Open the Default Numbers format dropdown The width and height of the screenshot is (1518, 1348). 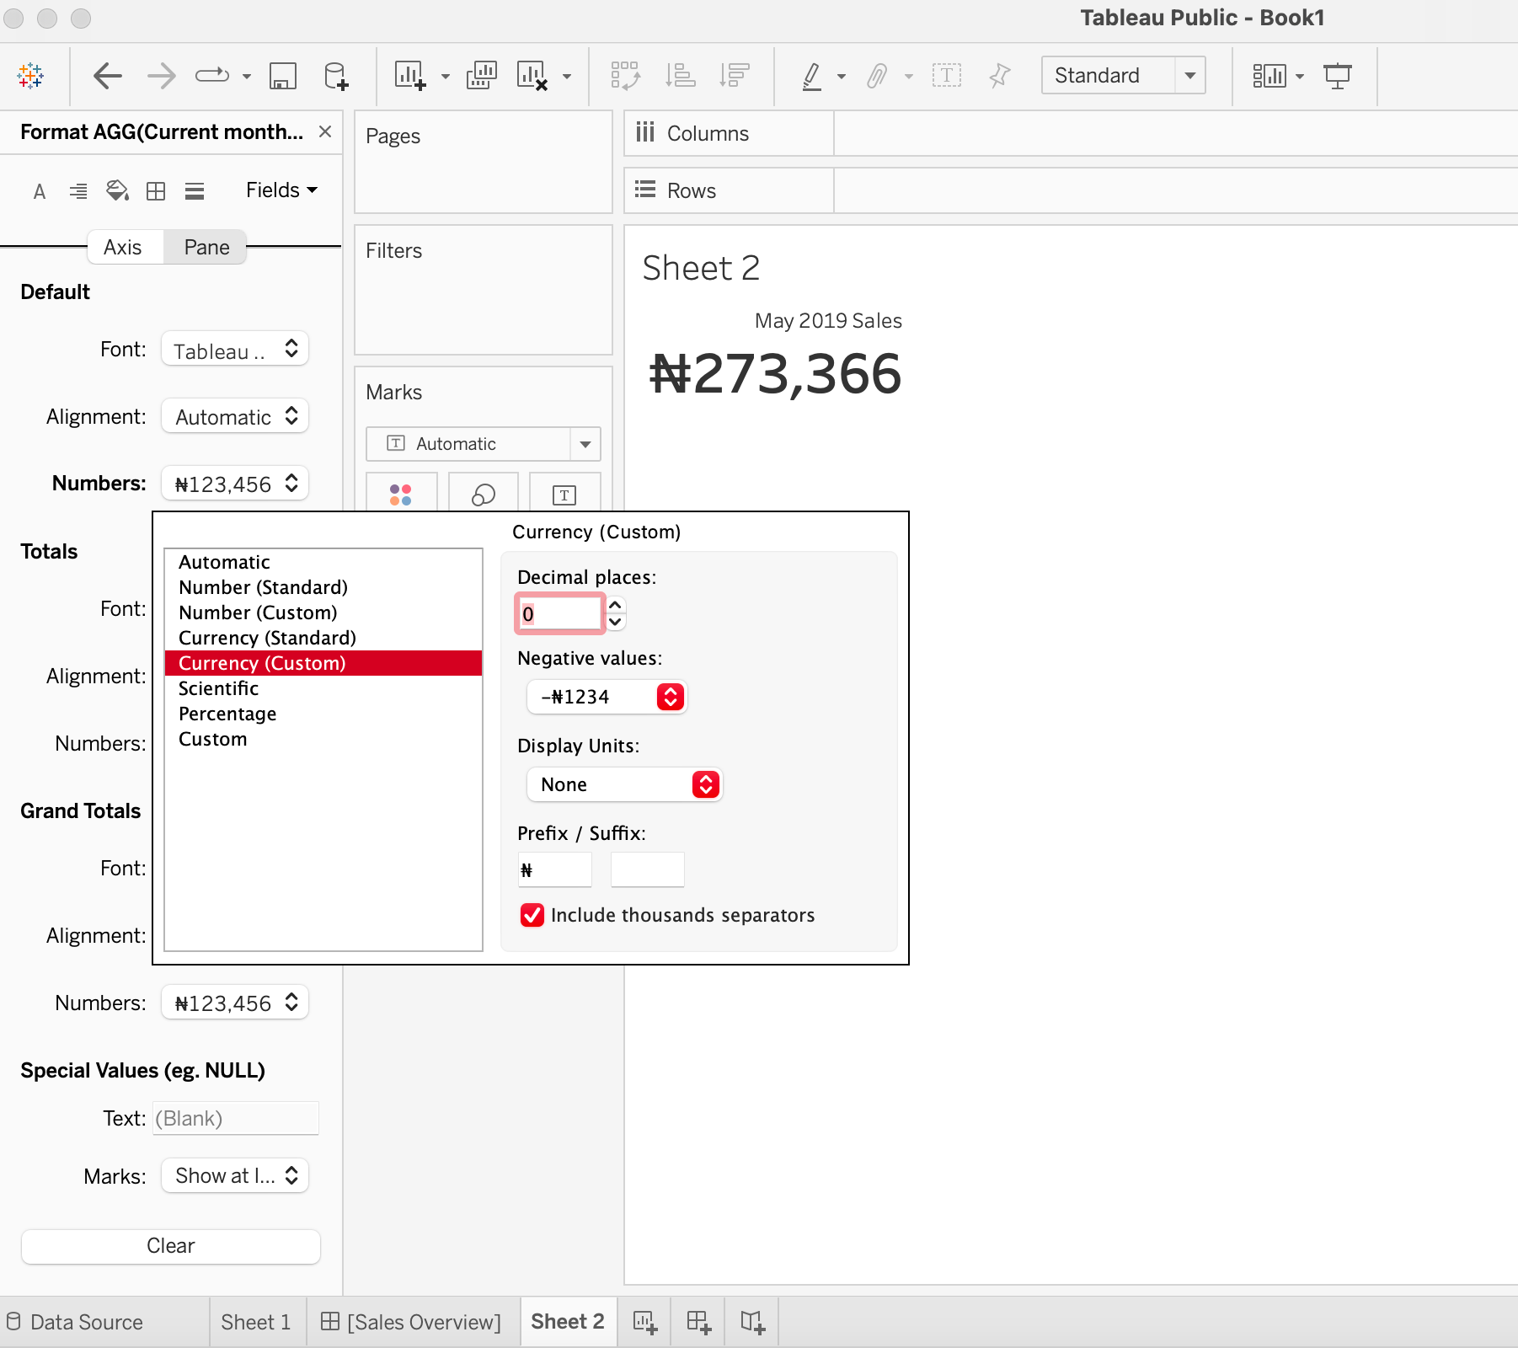tap(235, 484)
